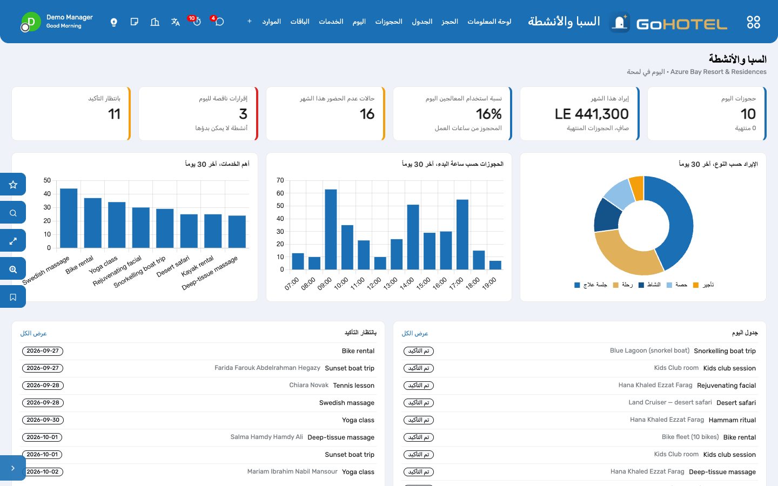Open the sticky note icon in header
778x486 pixels.
(x=135, y=22)
